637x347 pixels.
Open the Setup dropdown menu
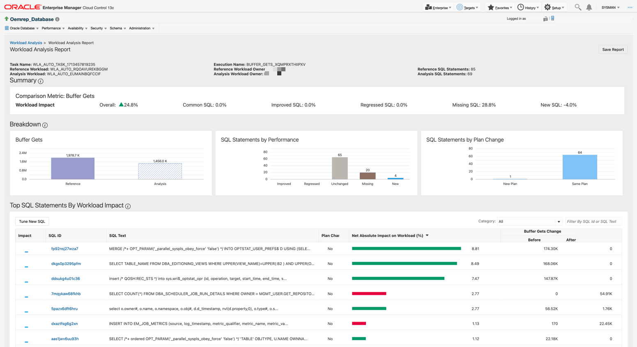click(x=554, y=7)
